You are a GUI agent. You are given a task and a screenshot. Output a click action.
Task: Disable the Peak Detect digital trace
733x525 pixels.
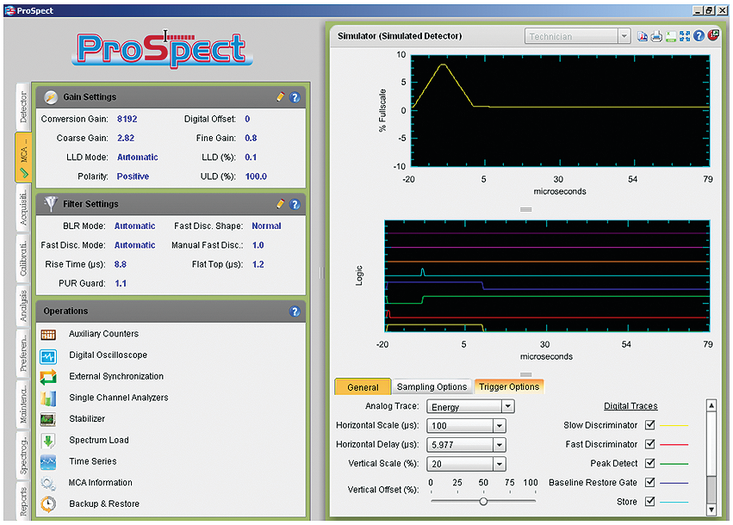[x=649, y=463]
